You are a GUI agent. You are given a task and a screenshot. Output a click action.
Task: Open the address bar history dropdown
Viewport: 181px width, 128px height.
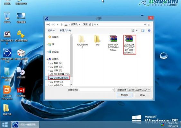click(145, 25)
